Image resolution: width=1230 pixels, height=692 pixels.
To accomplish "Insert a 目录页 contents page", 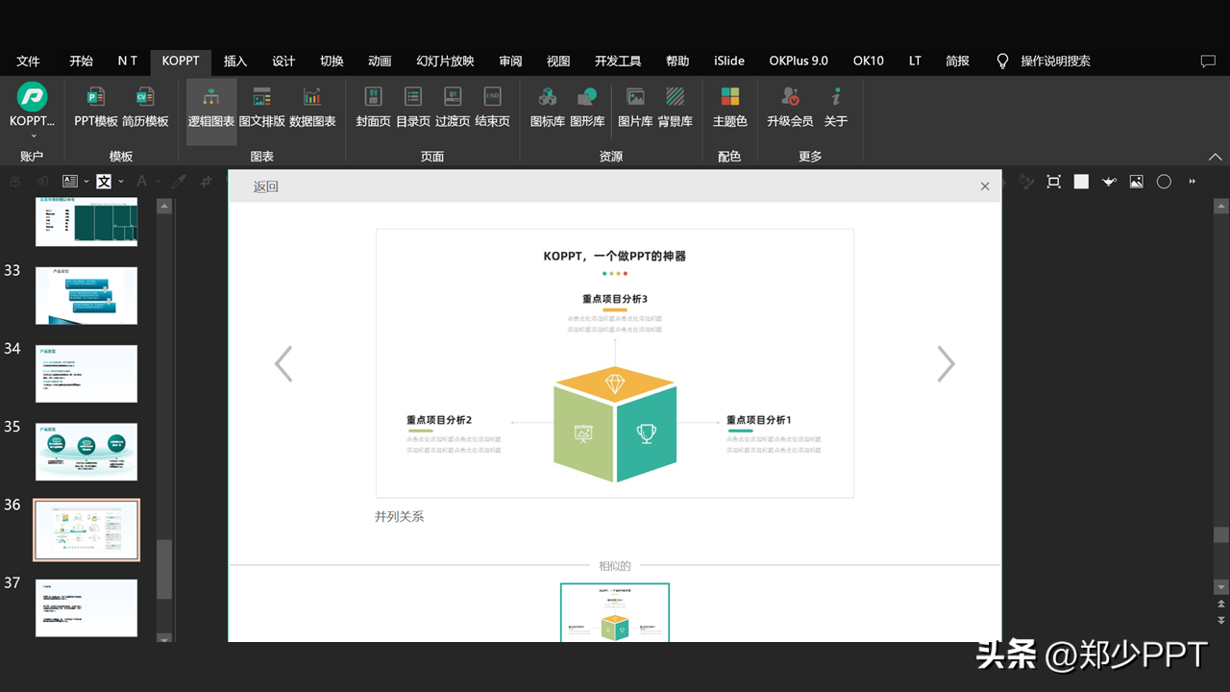I will pyautogui.click(x=413, y=107).
